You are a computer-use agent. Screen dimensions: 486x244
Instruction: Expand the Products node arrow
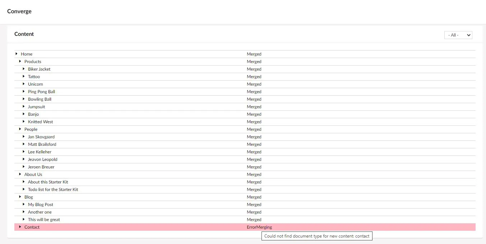tap(20, 61)
